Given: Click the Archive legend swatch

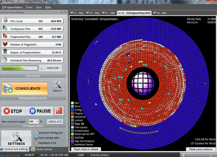Looking at the screenshot, I should [72, 138].
